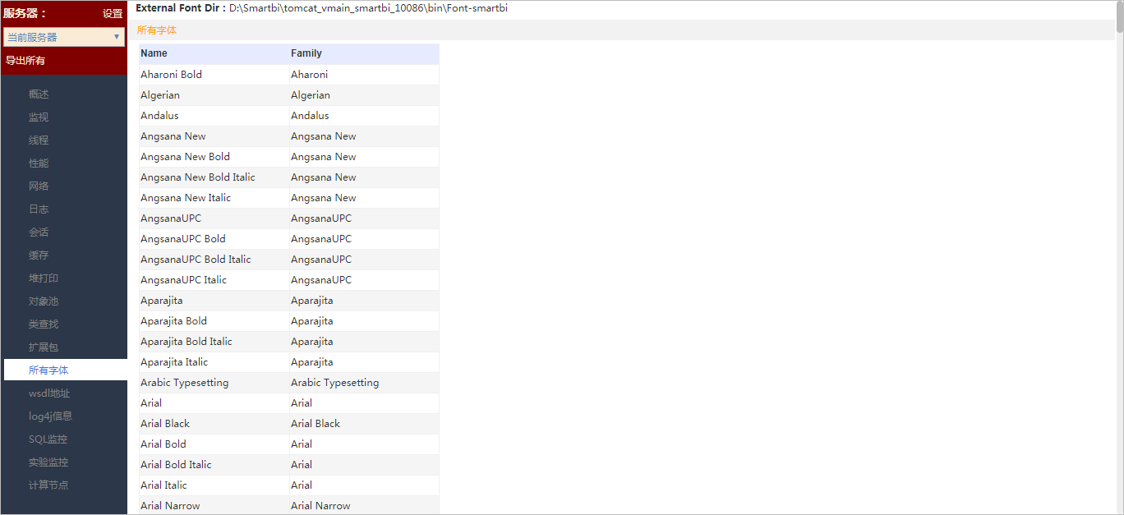Select the Arial Bold Italic name cell

click(x=214, y=465)
